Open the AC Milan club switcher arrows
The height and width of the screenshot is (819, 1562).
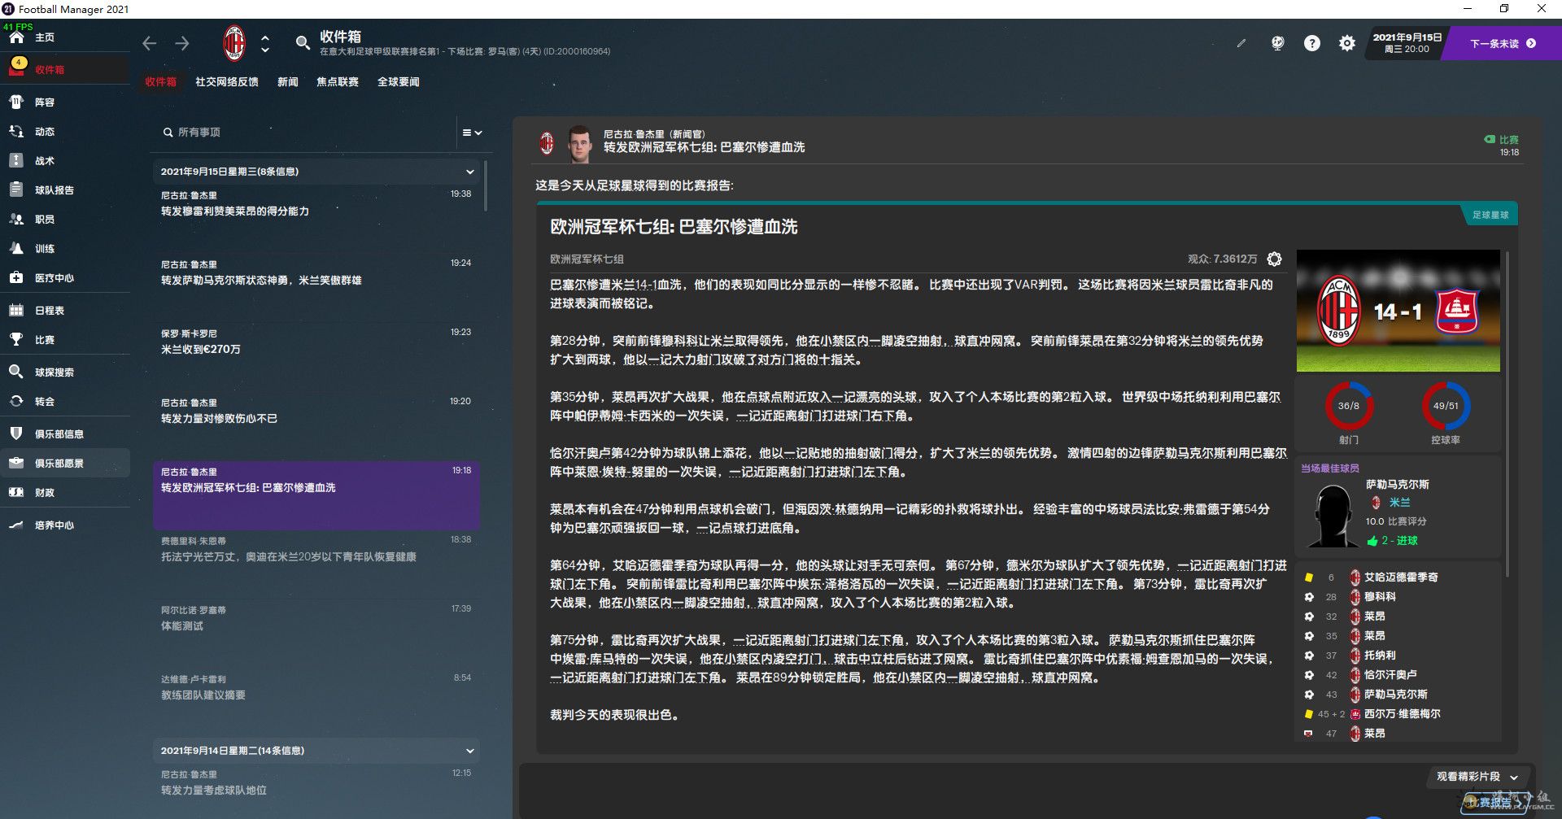coord(265,43)
